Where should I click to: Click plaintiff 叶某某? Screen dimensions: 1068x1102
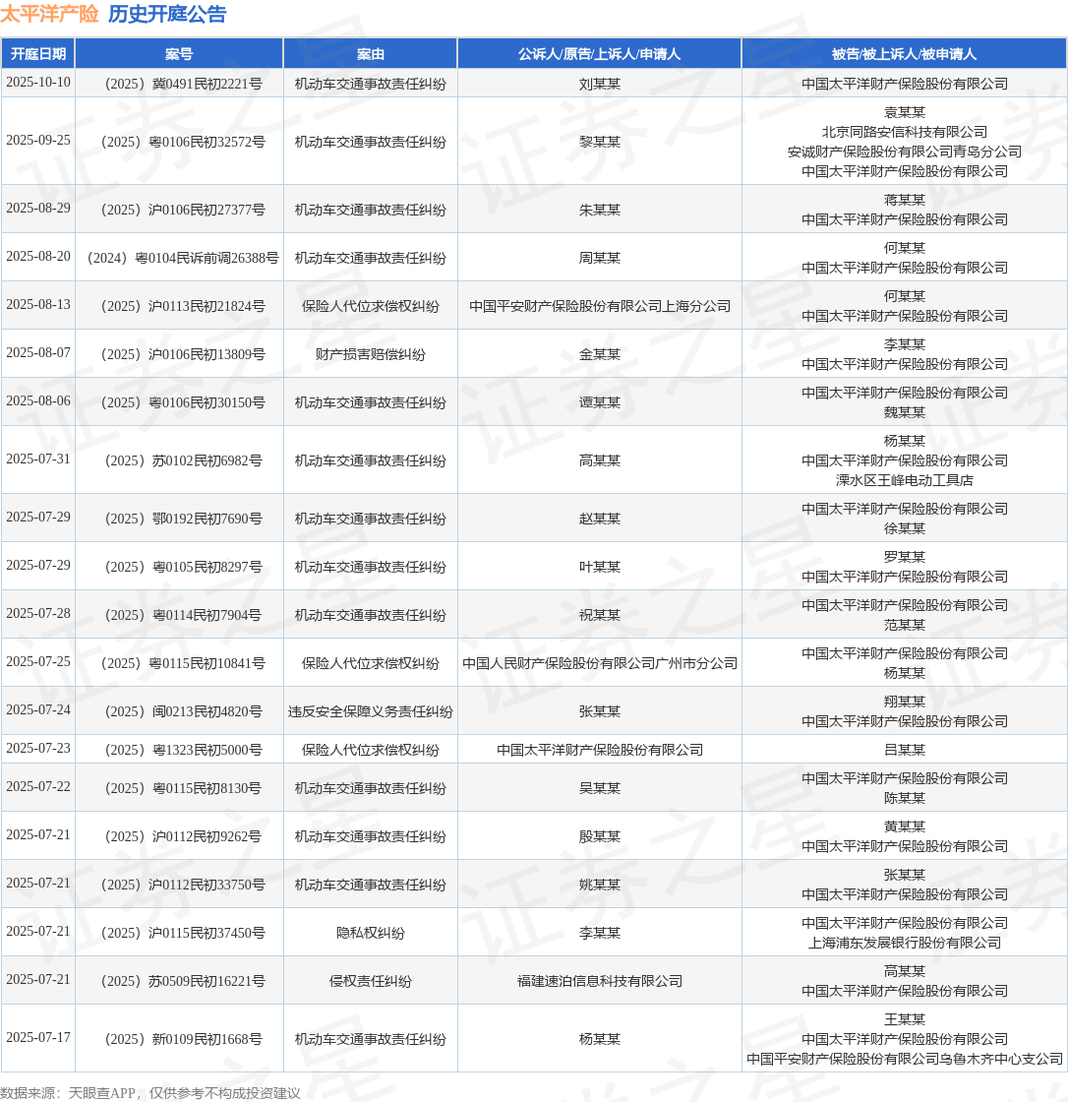point(599,567)
